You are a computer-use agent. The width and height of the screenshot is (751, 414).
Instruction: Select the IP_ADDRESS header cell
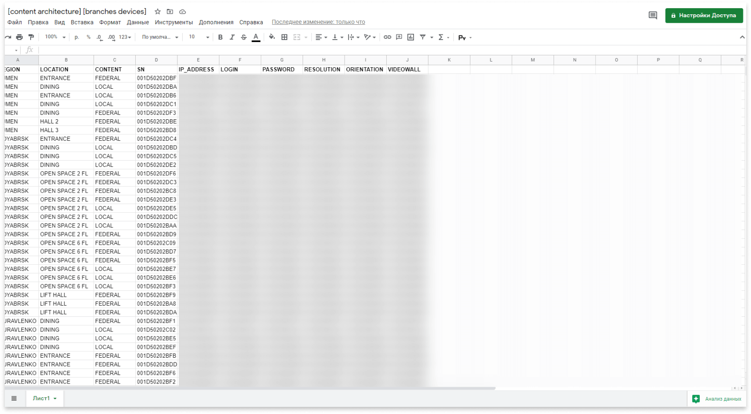(198, 70)
